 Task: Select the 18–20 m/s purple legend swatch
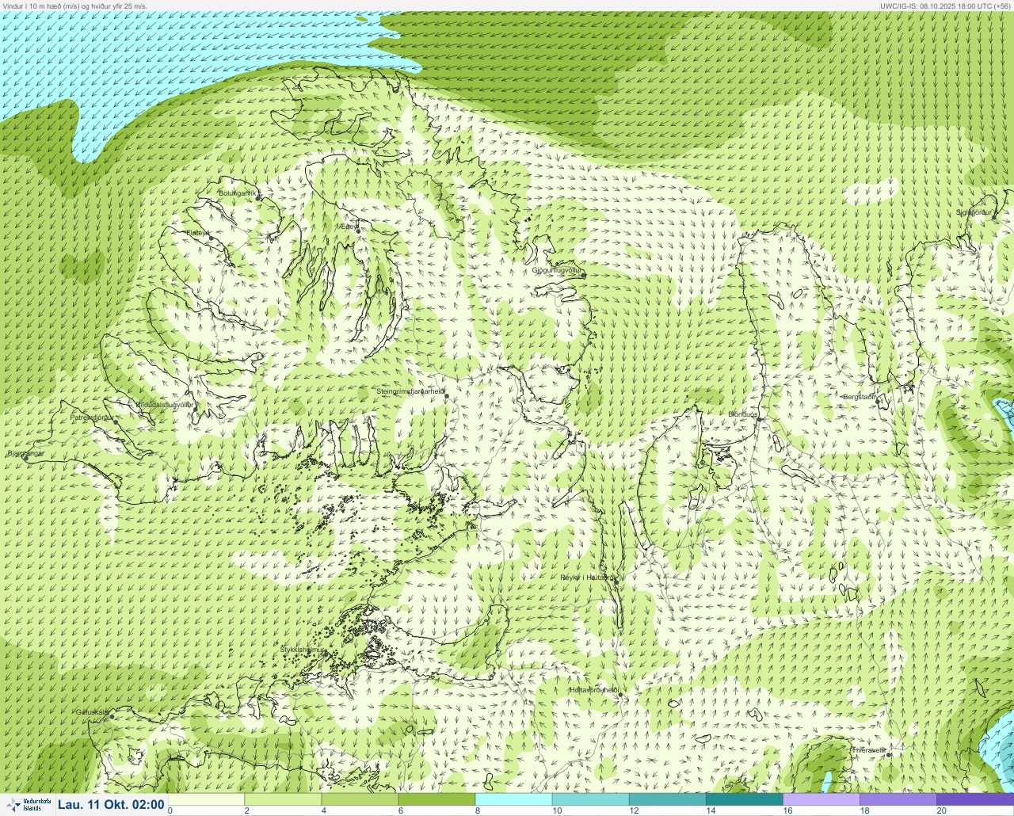coord(898,799)
